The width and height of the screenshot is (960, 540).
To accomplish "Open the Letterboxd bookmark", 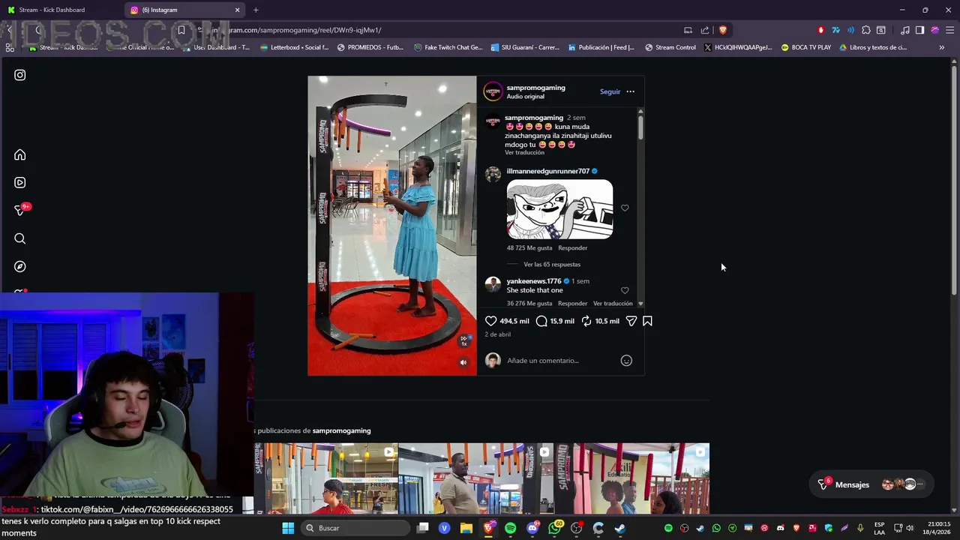I will [x=294, y=47].
